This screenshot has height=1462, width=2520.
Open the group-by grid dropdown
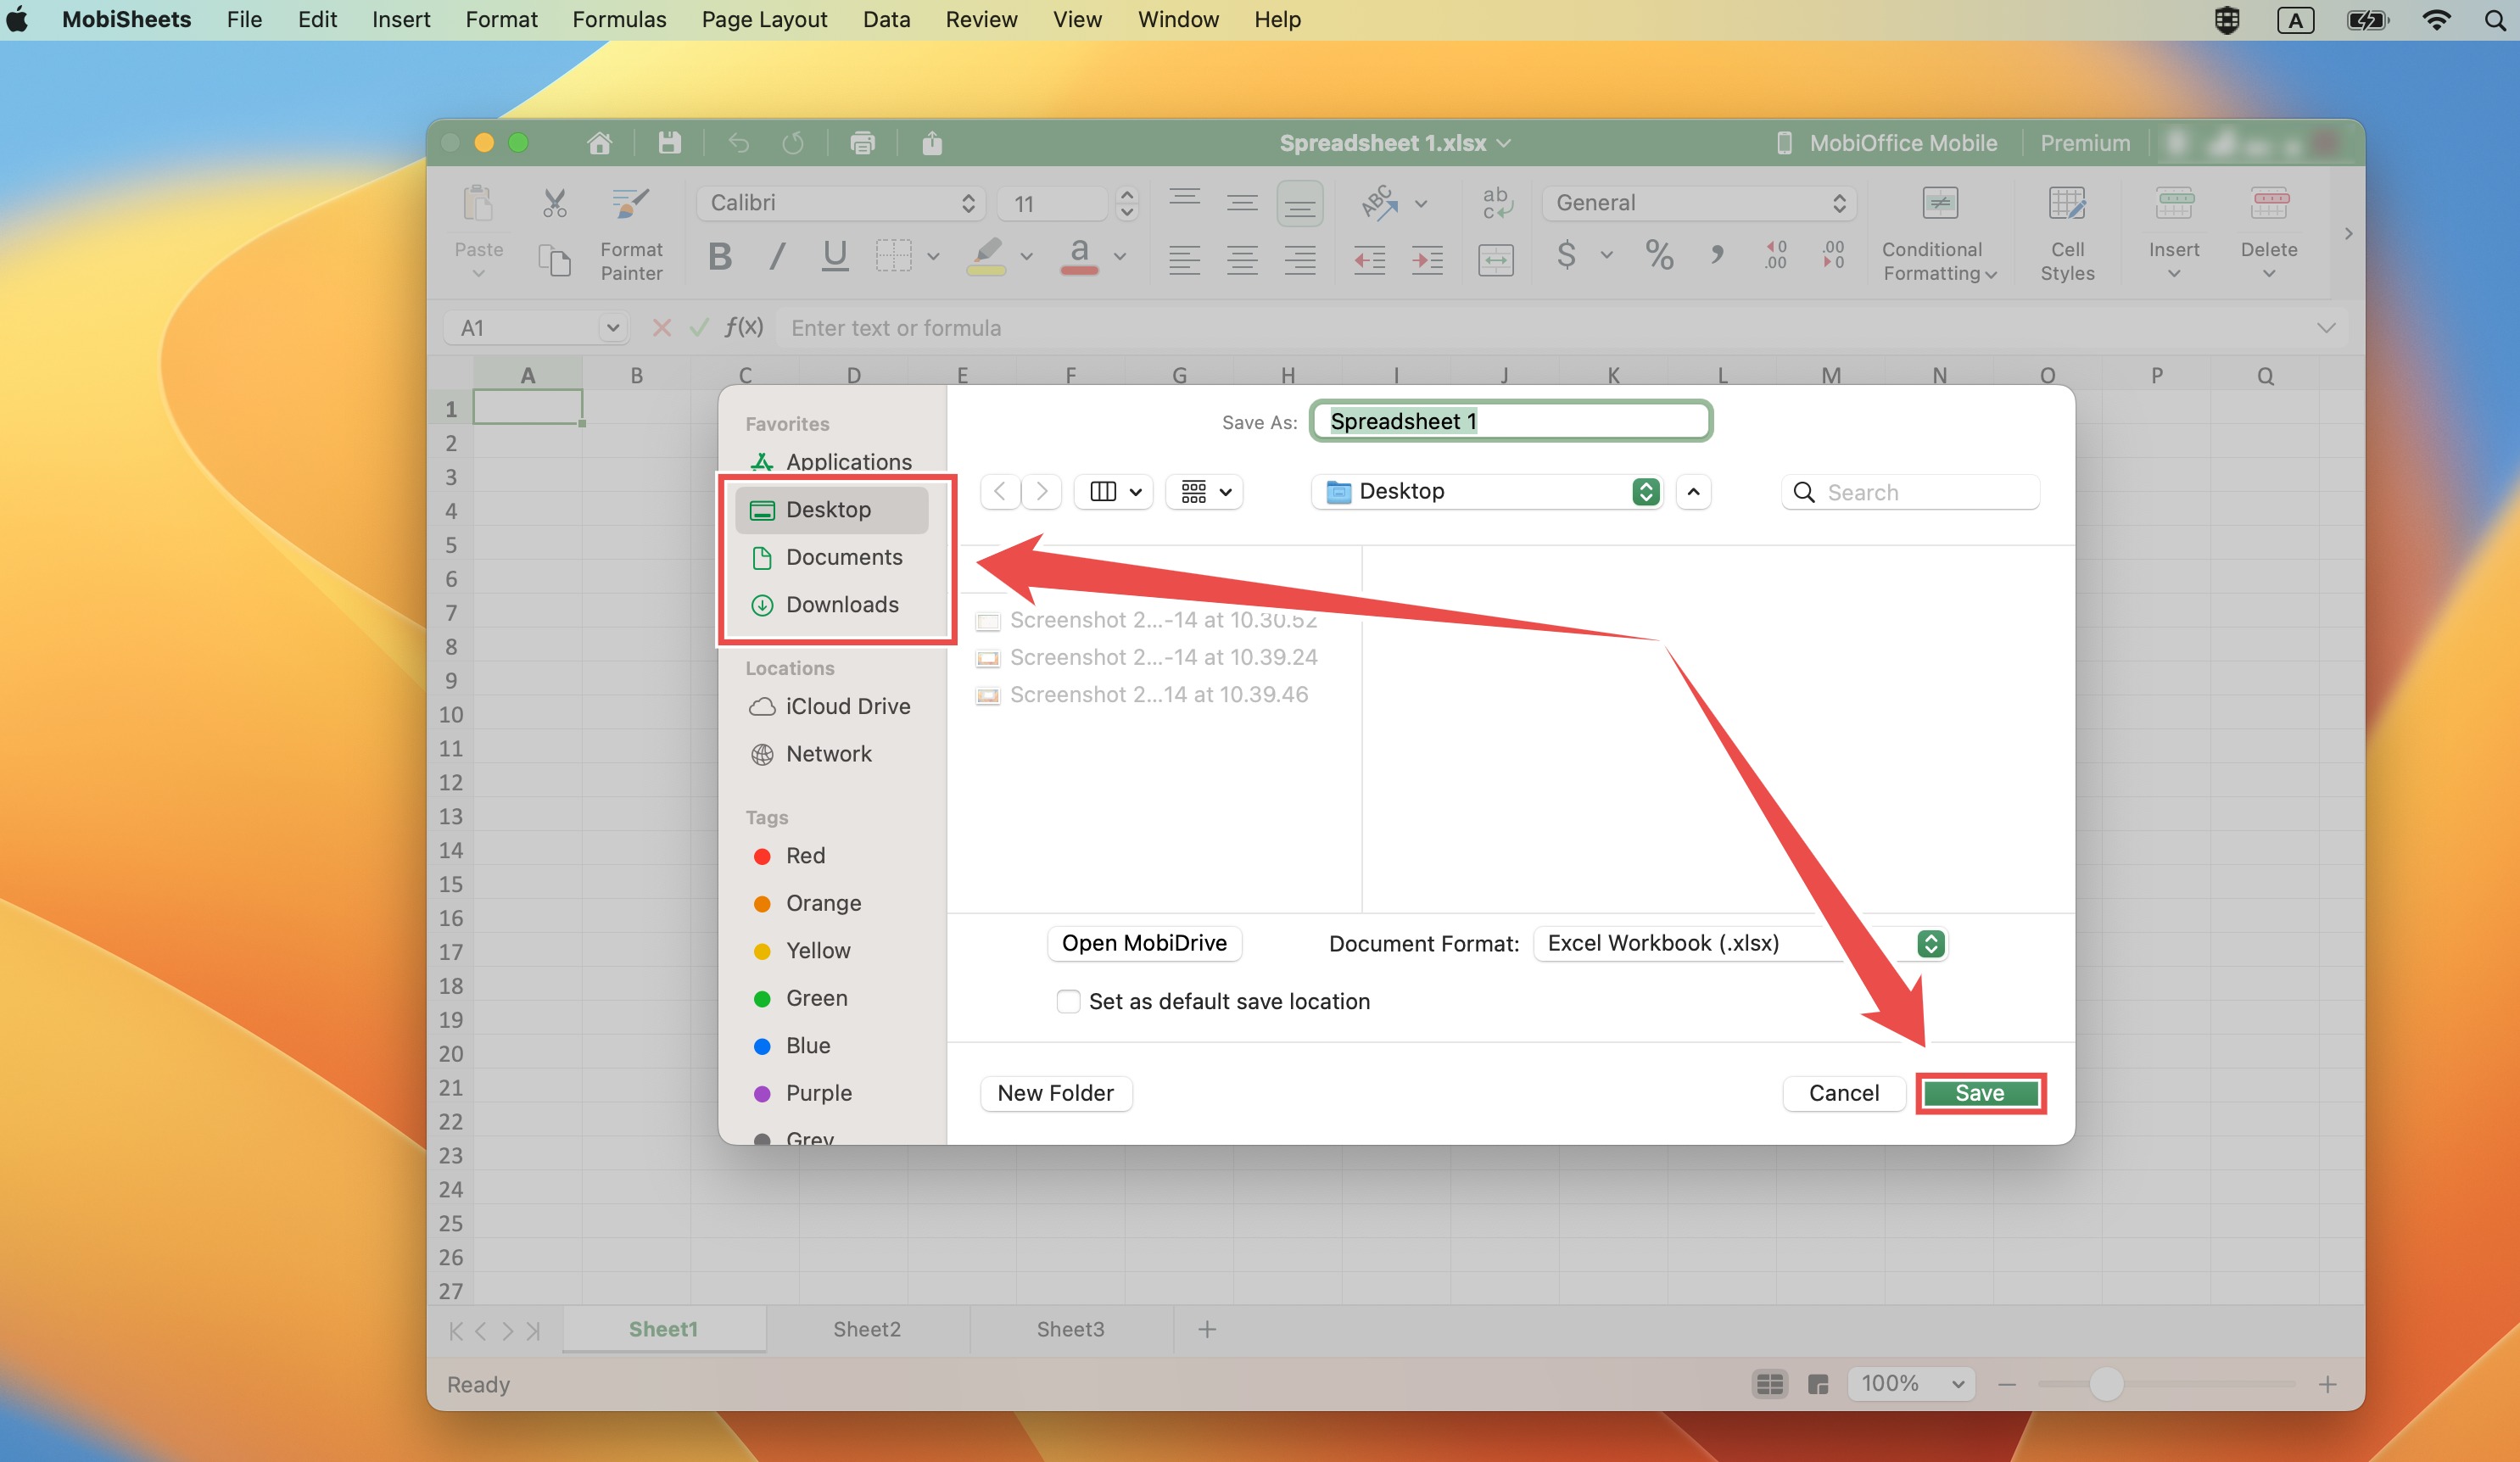[1204, 491]
